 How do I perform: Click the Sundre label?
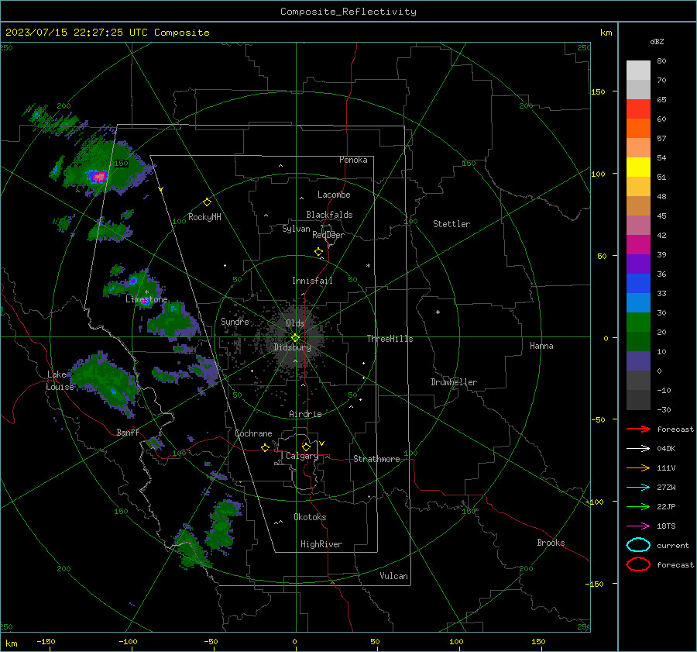pyautogui.click(x=235, y=321)
